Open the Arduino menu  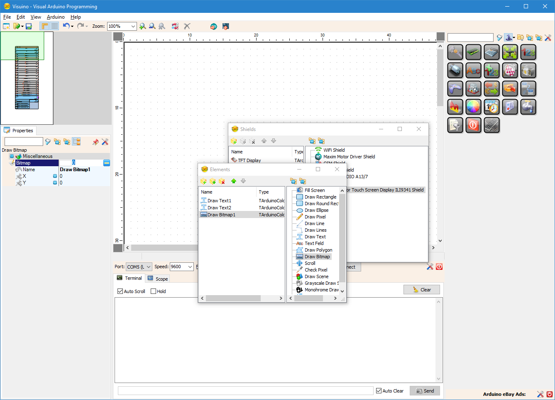[x=56, y=17]
